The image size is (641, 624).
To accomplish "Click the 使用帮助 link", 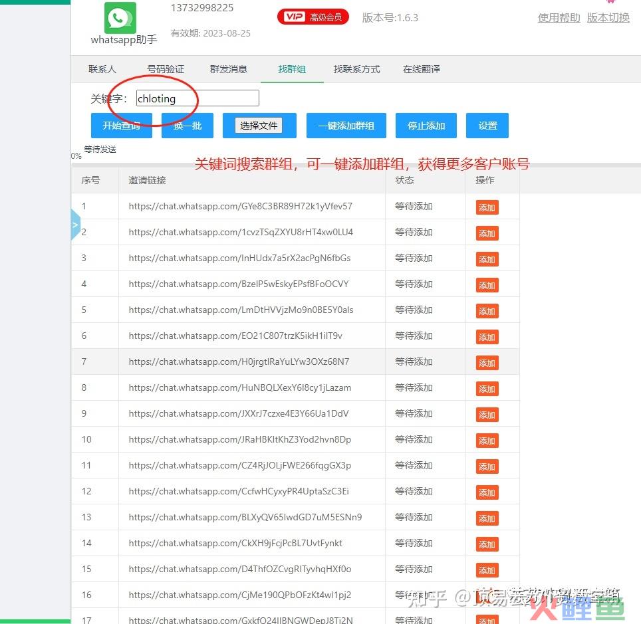I will point(559,17).
